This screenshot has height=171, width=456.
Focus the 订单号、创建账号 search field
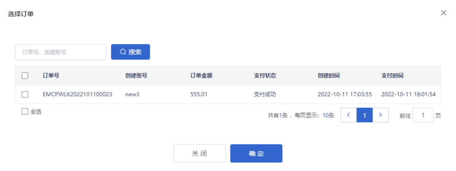pos(60,52)
